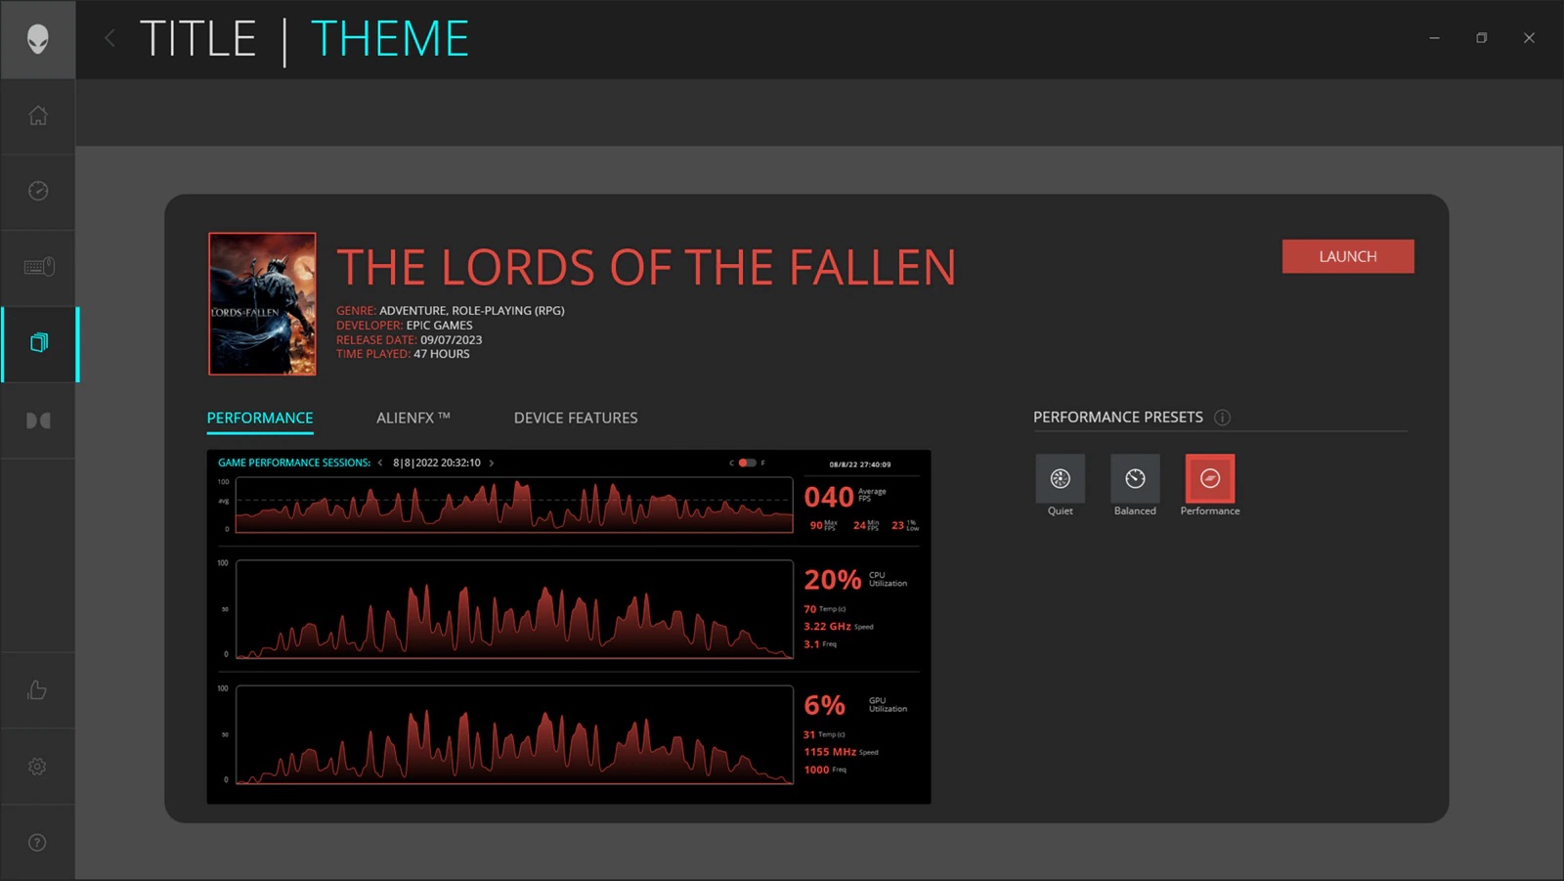Open the performance gauge sidebar page
This screenshot has width=1564, height=881.
click(x=37, y=191)
